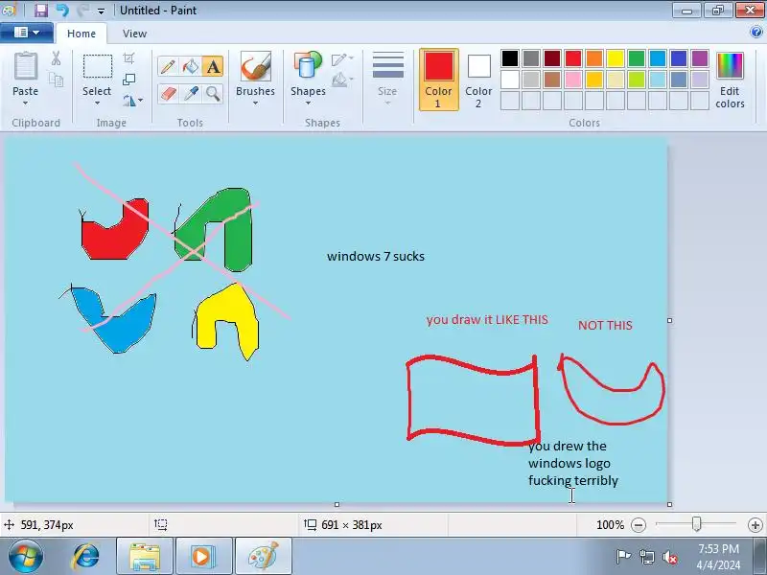
Task: Open the Select dropdown arrow
Action: tap(97, 103)
